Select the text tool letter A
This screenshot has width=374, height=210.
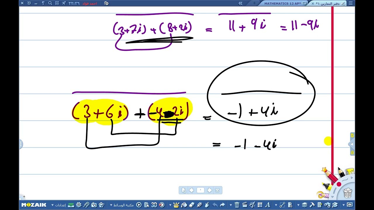coord(267,205)
